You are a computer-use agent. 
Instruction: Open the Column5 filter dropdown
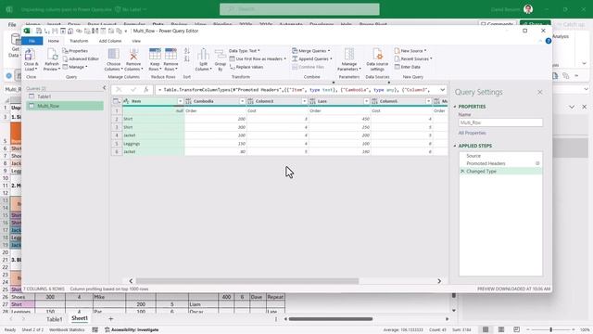(428, 101)
